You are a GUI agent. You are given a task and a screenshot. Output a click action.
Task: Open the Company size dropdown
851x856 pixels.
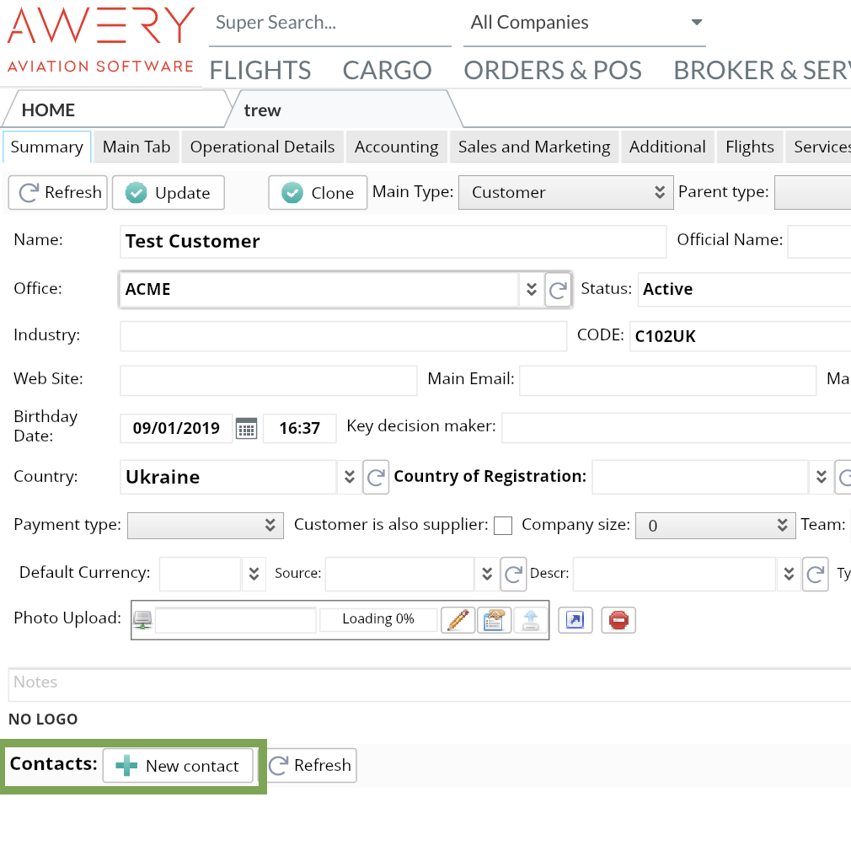pyautogui.click(x=715, y=526)
